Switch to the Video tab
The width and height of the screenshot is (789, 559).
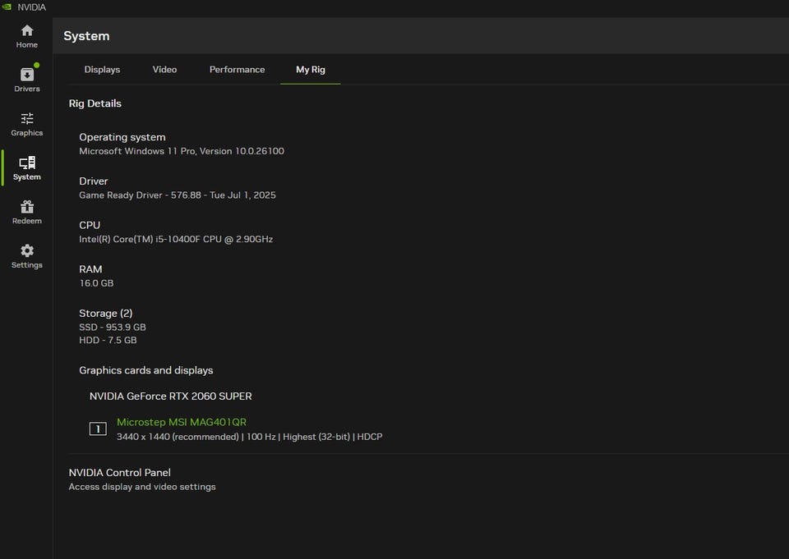(164, 70)
